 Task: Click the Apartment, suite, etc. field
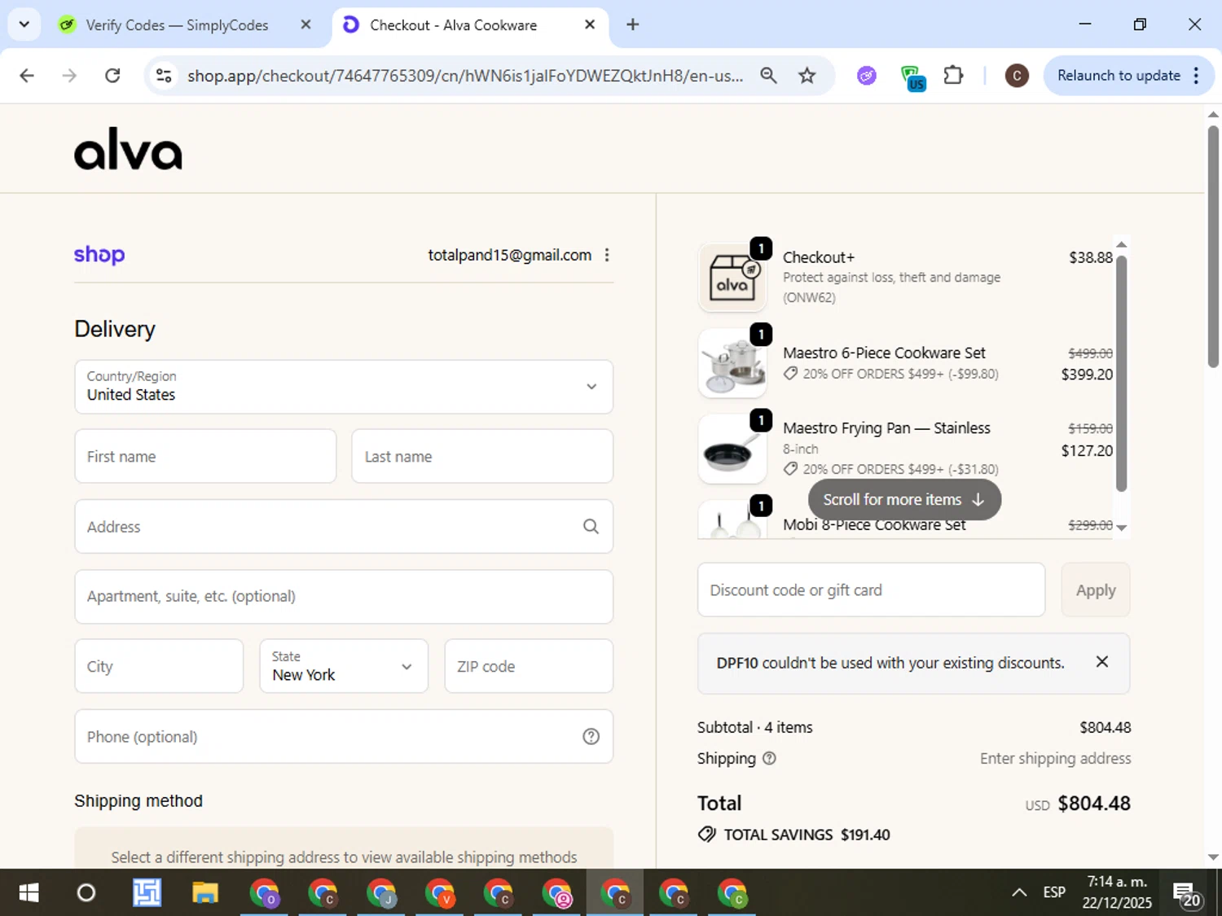pyautogui.click(x=344, y=597)
